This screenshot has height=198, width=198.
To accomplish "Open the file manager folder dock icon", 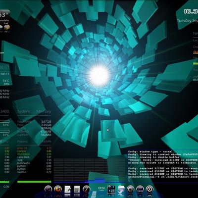I will click(x=121, y=189).
